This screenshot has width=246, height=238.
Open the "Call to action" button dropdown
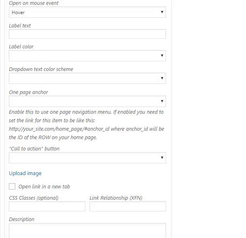(x=87, y=158)
